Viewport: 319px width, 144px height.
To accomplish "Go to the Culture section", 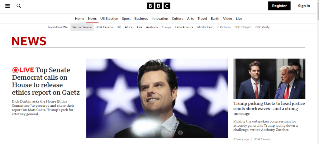I will [177, 19].
